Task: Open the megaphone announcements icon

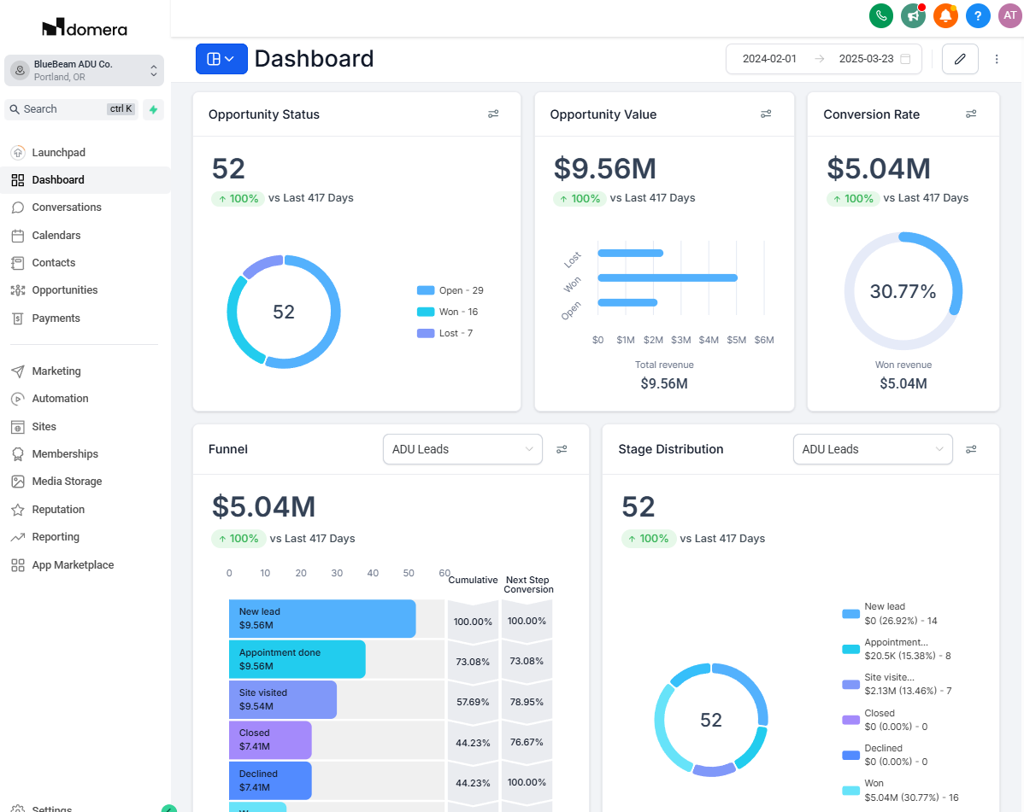Action: 913,15
